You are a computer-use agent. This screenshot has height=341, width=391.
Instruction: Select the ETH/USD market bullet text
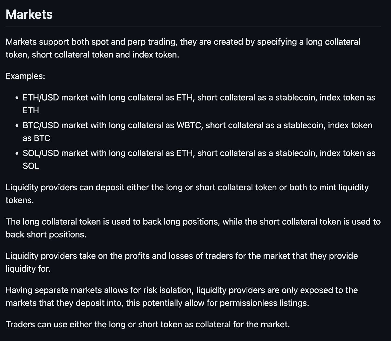click(x=199, y=104)
